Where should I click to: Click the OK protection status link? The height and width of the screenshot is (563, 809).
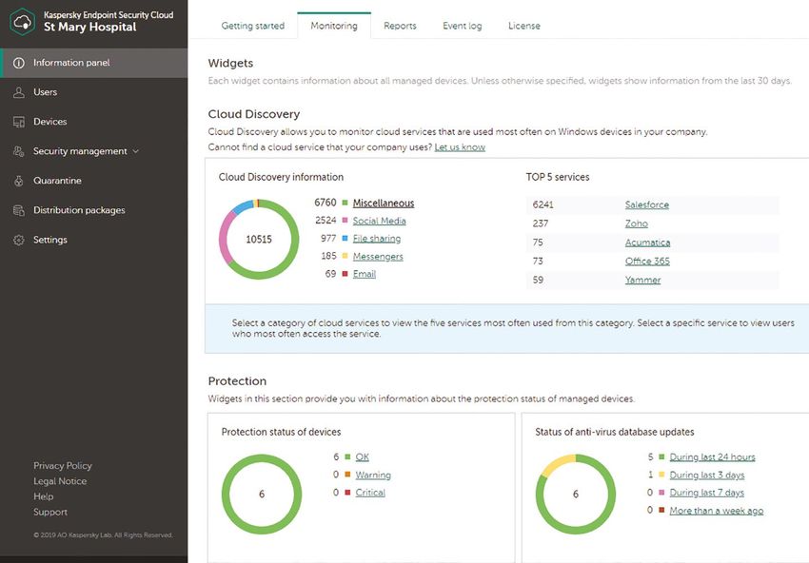[363, 457]
